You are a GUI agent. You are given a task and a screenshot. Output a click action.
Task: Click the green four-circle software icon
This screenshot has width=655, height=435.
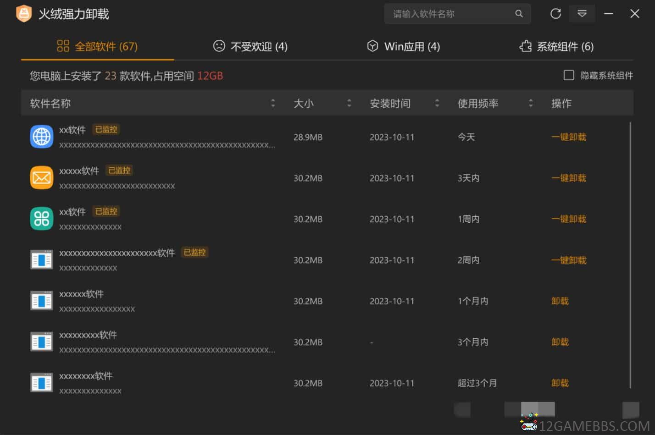pyautogui.click(x=42, y=219)
